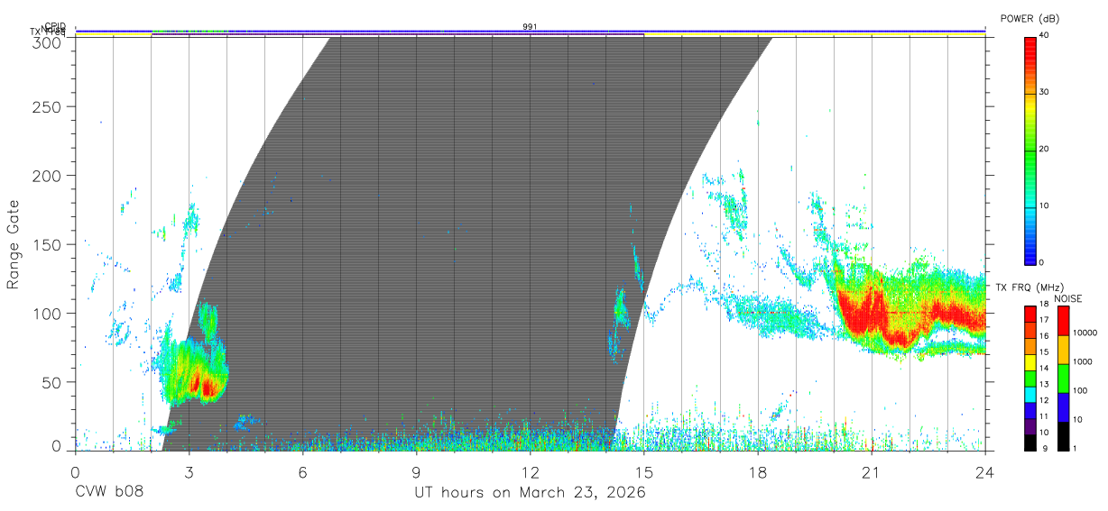Viewport: 1108px width, 511px height.
Task: Click the 150 tick on Range Gate axis
Action: pos(47,244)
